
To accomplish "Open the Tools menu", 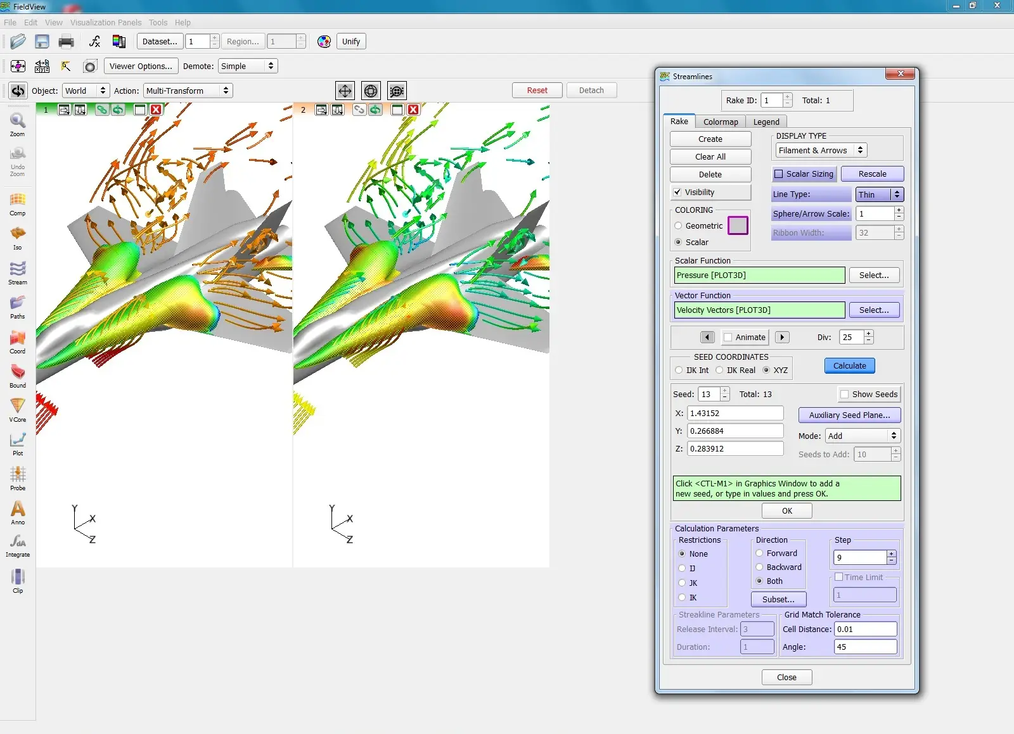I will coord(158,22).
